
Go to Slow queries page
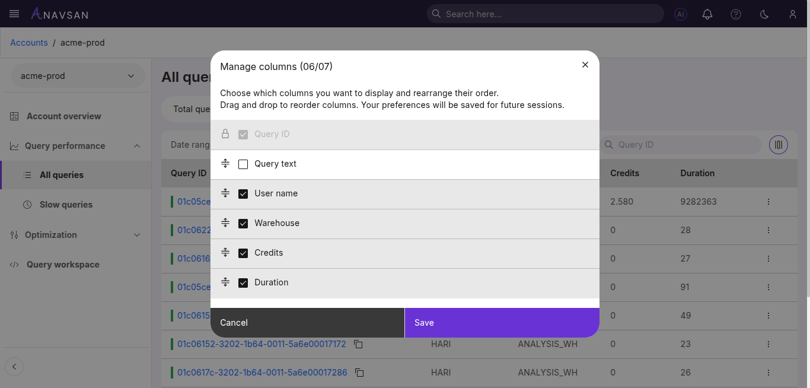(x=66, y=205)
